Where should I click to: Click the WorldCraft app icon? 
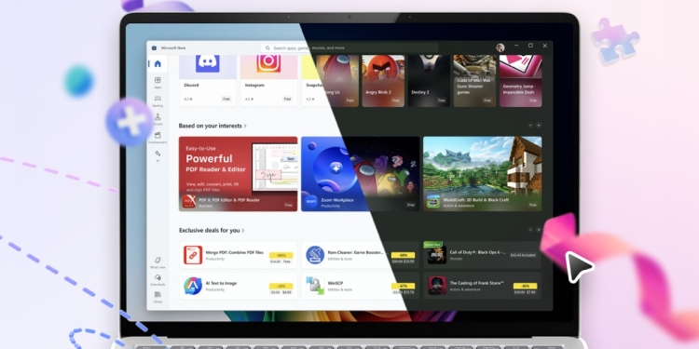(x=433, y=202)
